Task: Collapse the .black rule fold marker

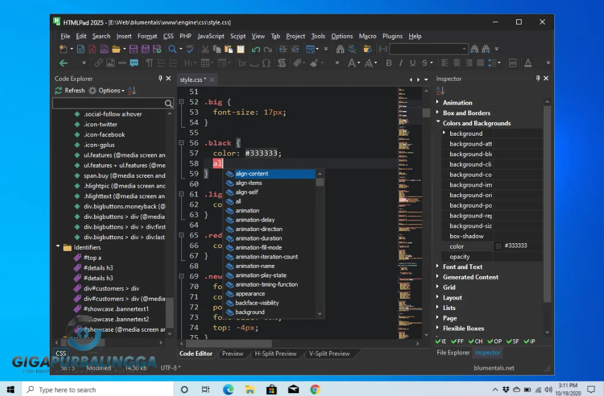Action: click(x=181, y=143)
